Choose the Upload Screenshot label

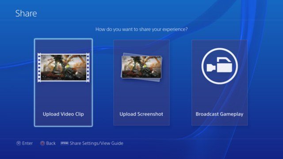(141, 114)
